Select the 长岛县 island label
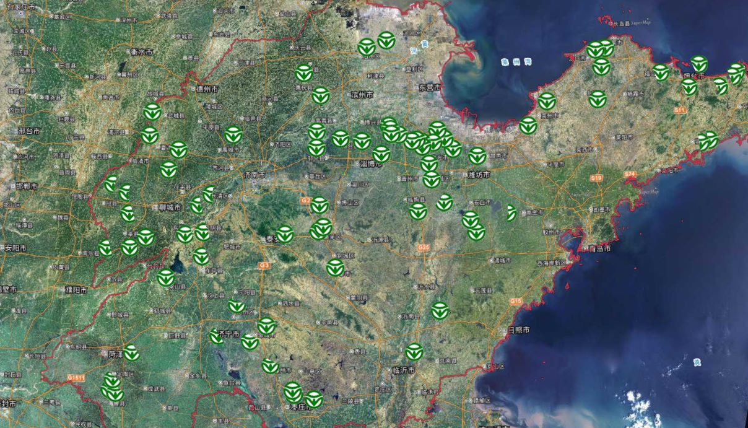Viewport: 748px width, 428px height. tap(621, 24)
